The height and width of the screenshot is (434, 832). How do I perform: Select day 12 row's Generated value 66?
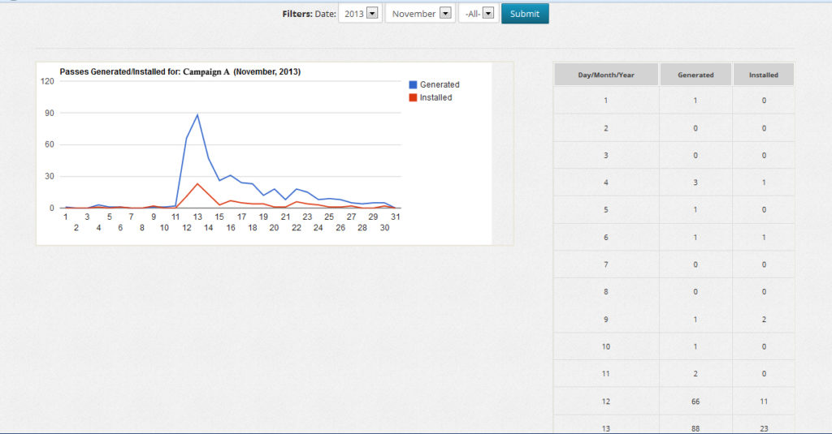pyautogui.click(x=695, y=402)
